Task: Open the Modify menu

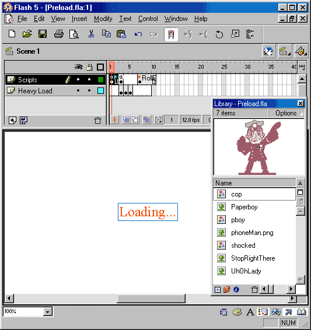Action: click(x=103, y=19)
